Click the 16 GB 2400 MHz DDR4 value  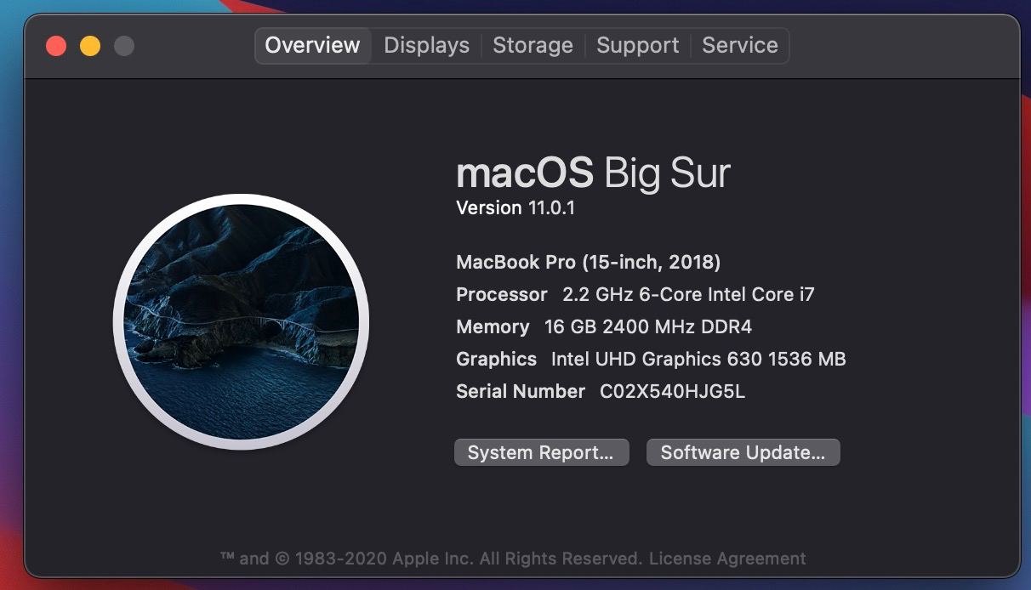click(x=648, y=326)
